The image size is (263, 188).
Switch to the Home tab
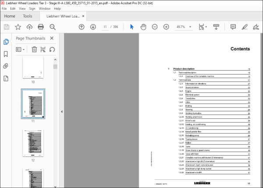point(10,16)
